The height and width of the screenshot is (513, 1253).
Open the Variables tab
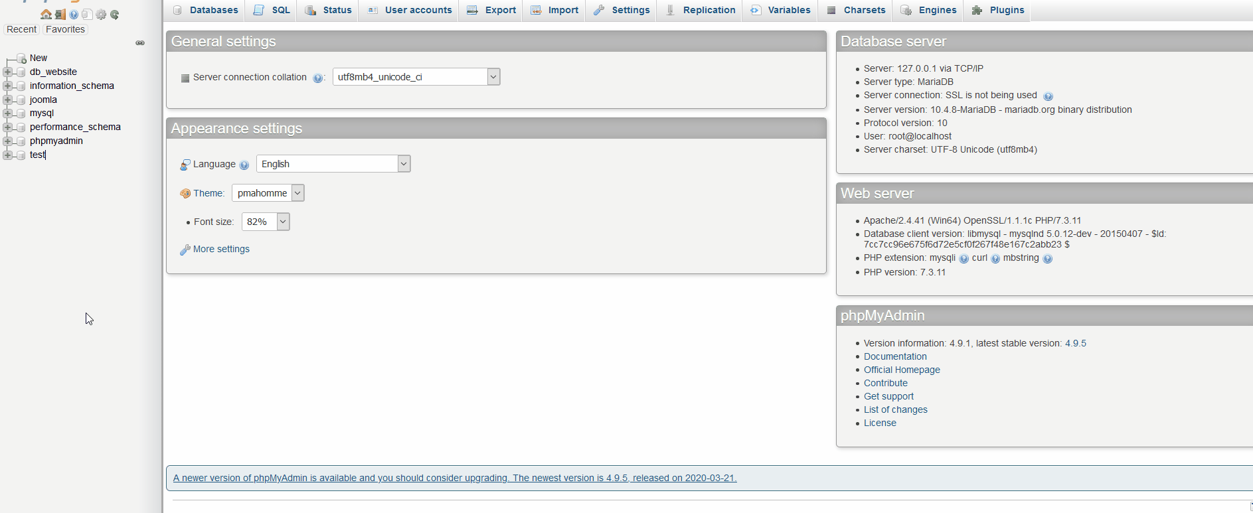point(780,10)
